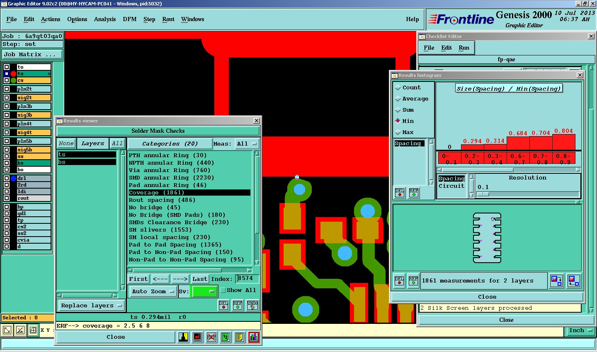Open the Meas: All dropdown
Viewport: 597px width, 352px height.
click(x=247, y=144)
